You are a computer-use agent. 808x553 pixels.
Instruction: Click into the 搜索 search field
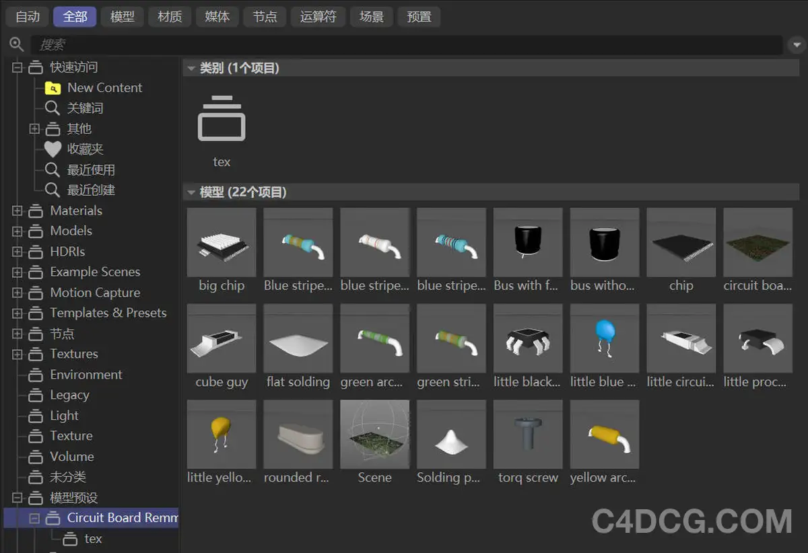point(404,45)
